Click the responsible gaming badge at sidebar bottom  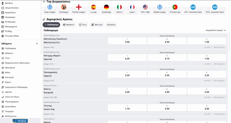(x=20, y=121)
